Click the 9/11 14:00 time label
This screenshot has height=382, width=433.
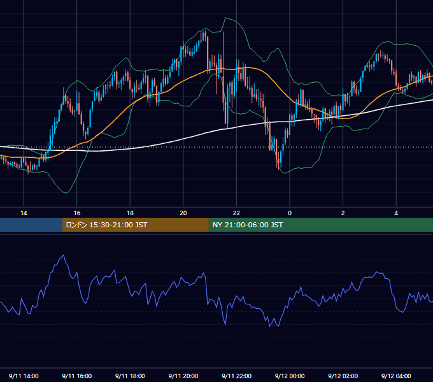click(x=24, y=376)
